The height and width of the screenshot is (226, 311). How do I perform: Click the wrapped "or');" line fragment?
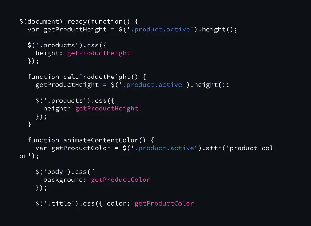pos(29,156)
